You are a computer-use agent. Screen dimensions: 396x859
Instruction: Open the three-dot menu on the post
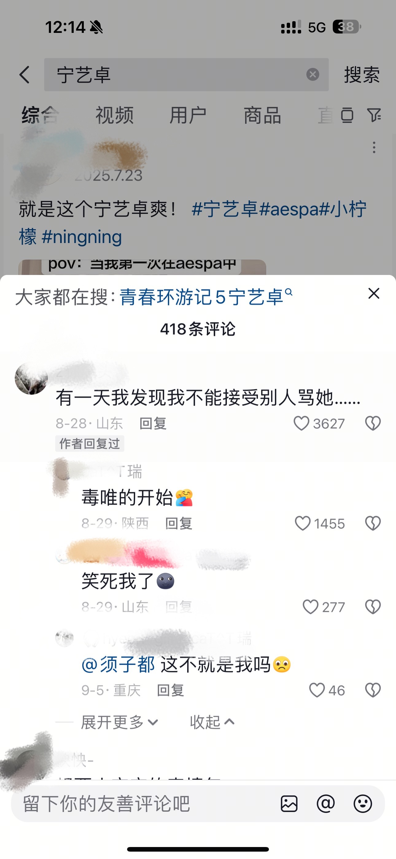(374, 147)
